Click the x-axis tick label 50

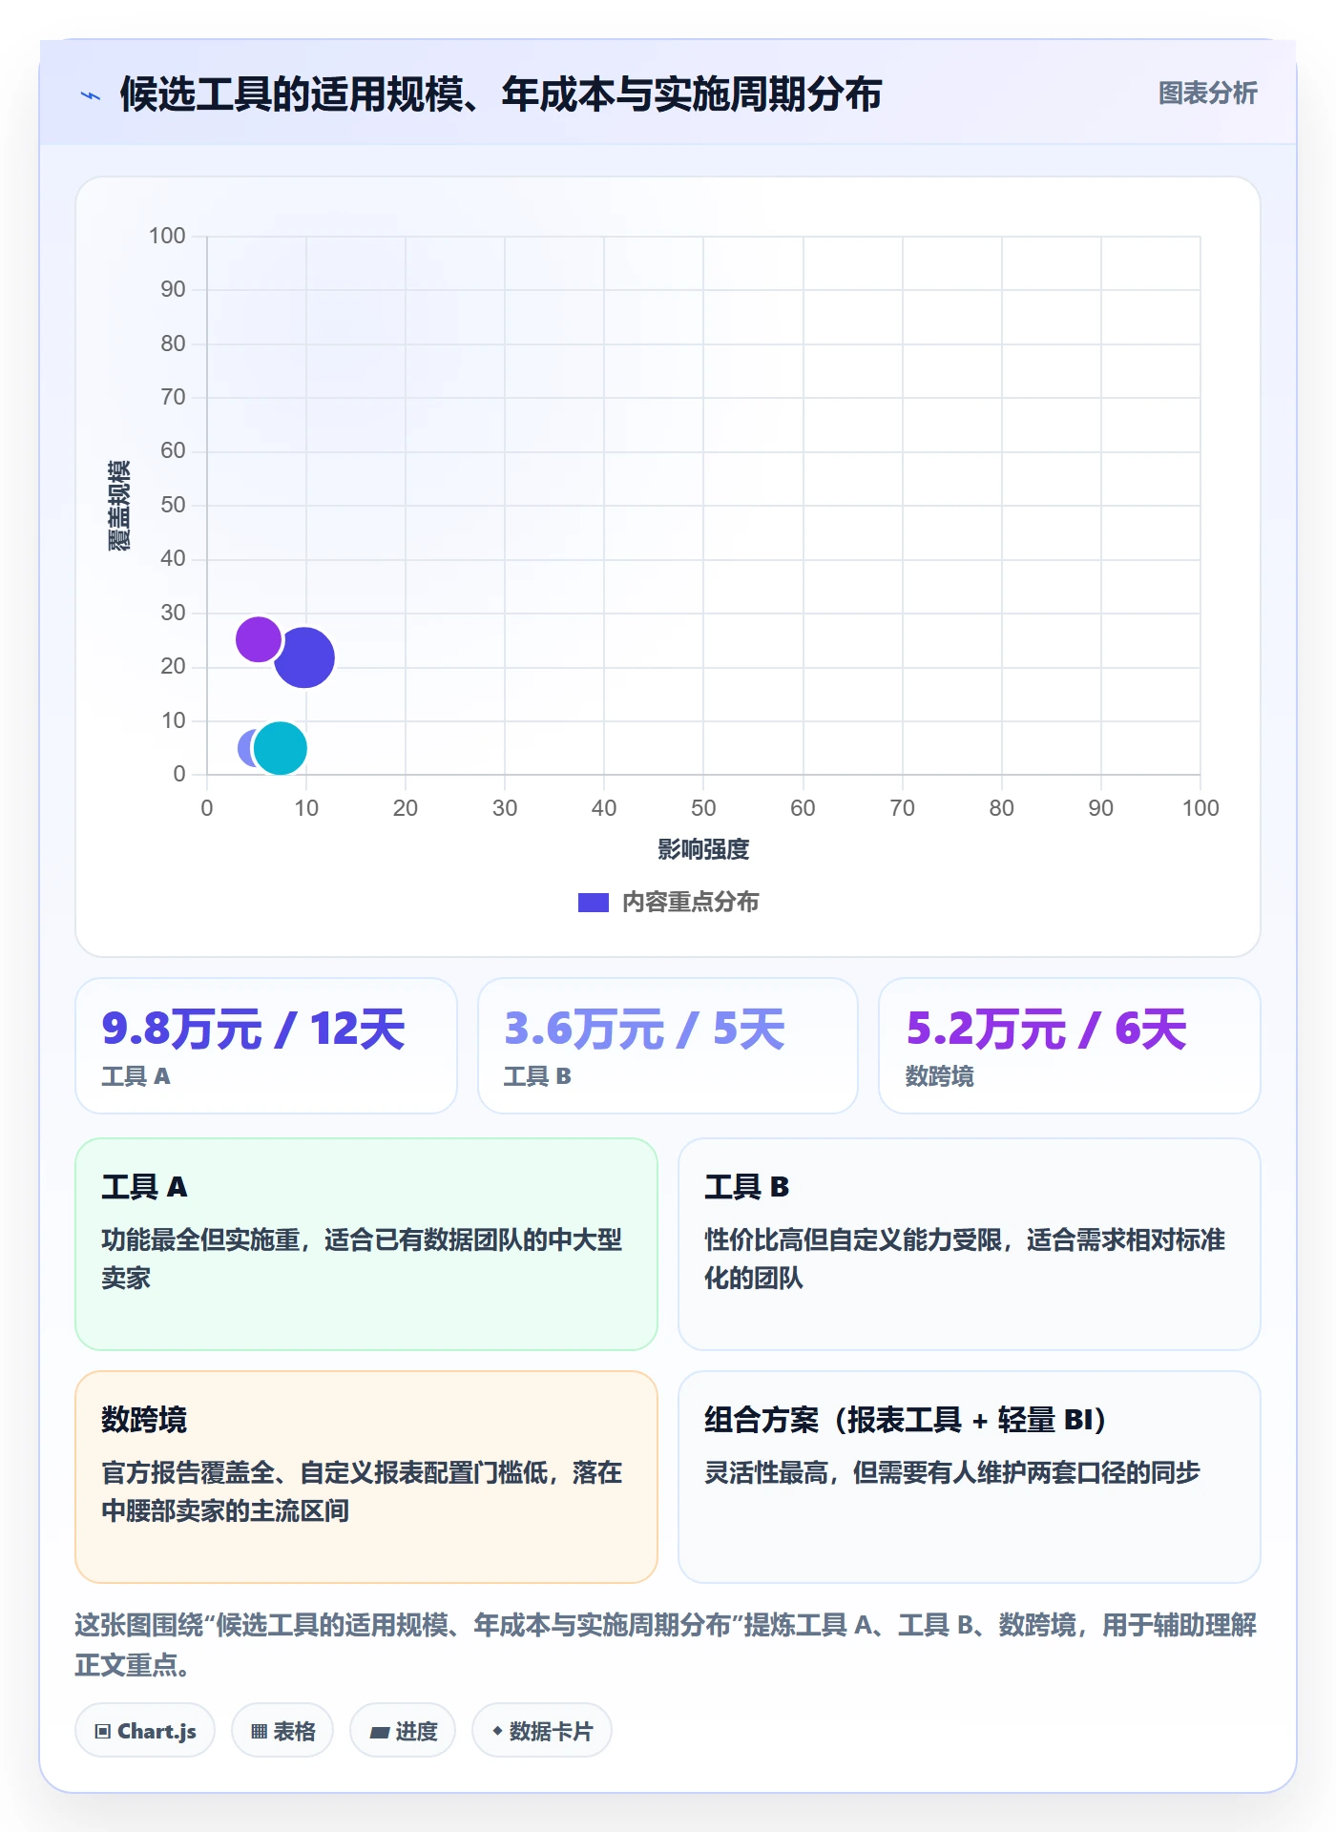tap(703, 808)
